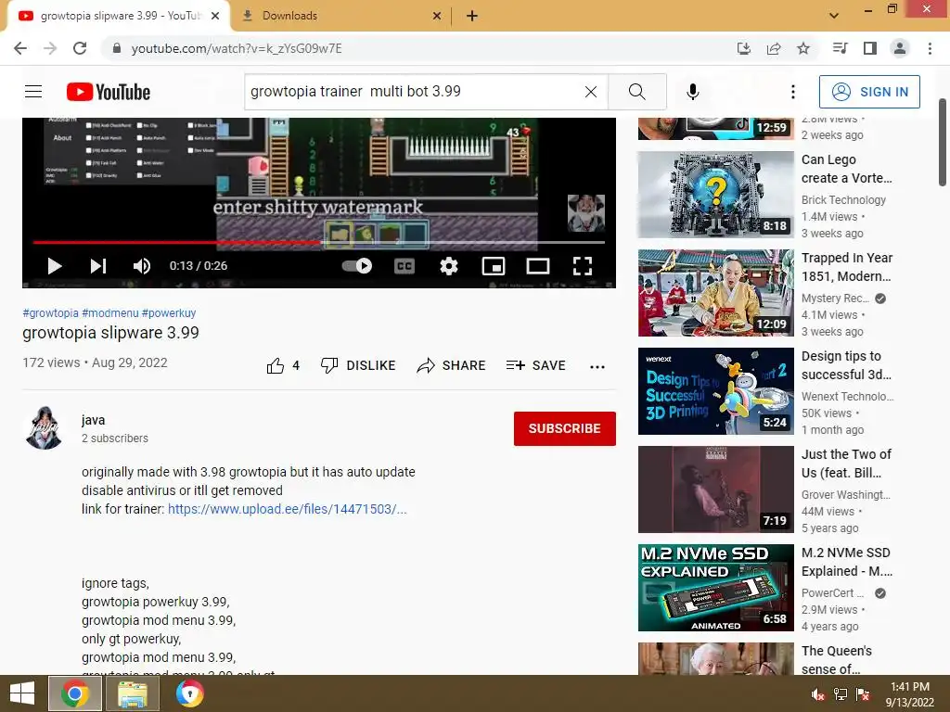Open Trapped In Year 1851 video thumbnail

click(715, 292)
